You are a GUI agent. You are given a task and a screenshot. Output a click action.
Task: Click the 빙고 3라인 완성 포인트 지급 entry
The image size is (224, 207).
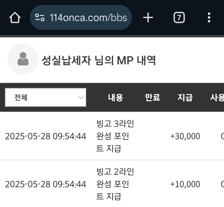(115, 136)
